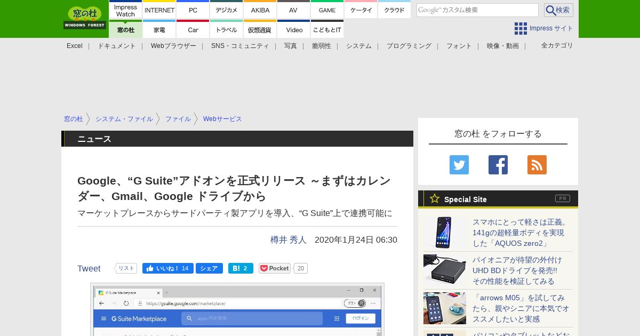Go to ファイル breadcrumb link
The height and width of the screenshot is (336, 640).
coord(178,119)
